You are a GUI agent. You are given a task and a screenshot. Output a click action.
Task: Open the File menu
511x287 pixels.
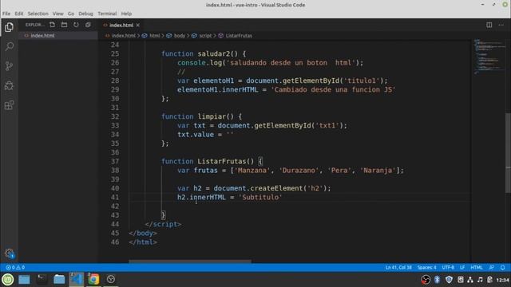(6, 14)
